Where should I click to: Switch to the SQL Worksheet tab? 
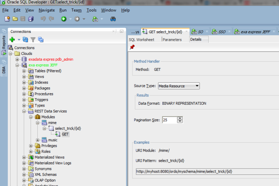click(141, 40)
